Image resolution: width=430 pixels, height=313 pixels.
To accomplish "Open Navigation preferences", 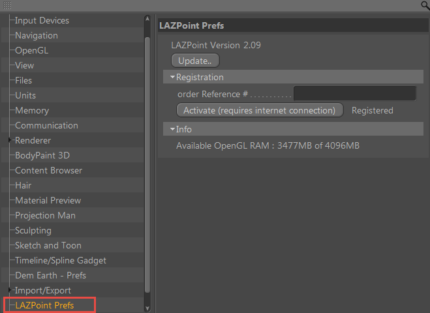I will pyautogui.click(x=37, y=36).
